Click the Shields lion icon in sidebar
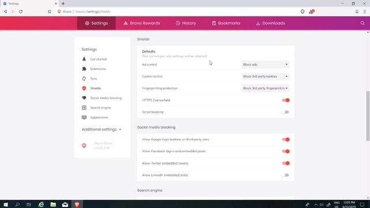Screen dimensions: 370x208 pyautogui.click(x=84, y=88)
